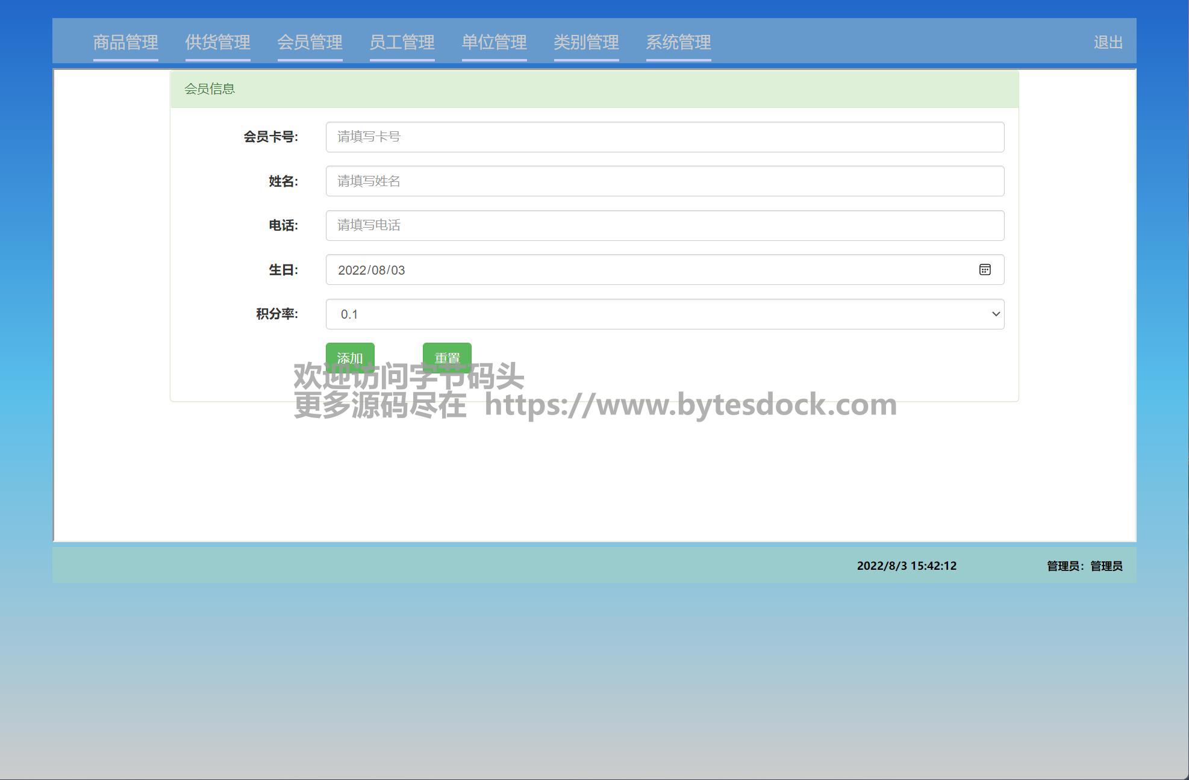Expand the 积分率 dropdown arrow
This screenshot has height=780, width=1189.
pos(995,314)
